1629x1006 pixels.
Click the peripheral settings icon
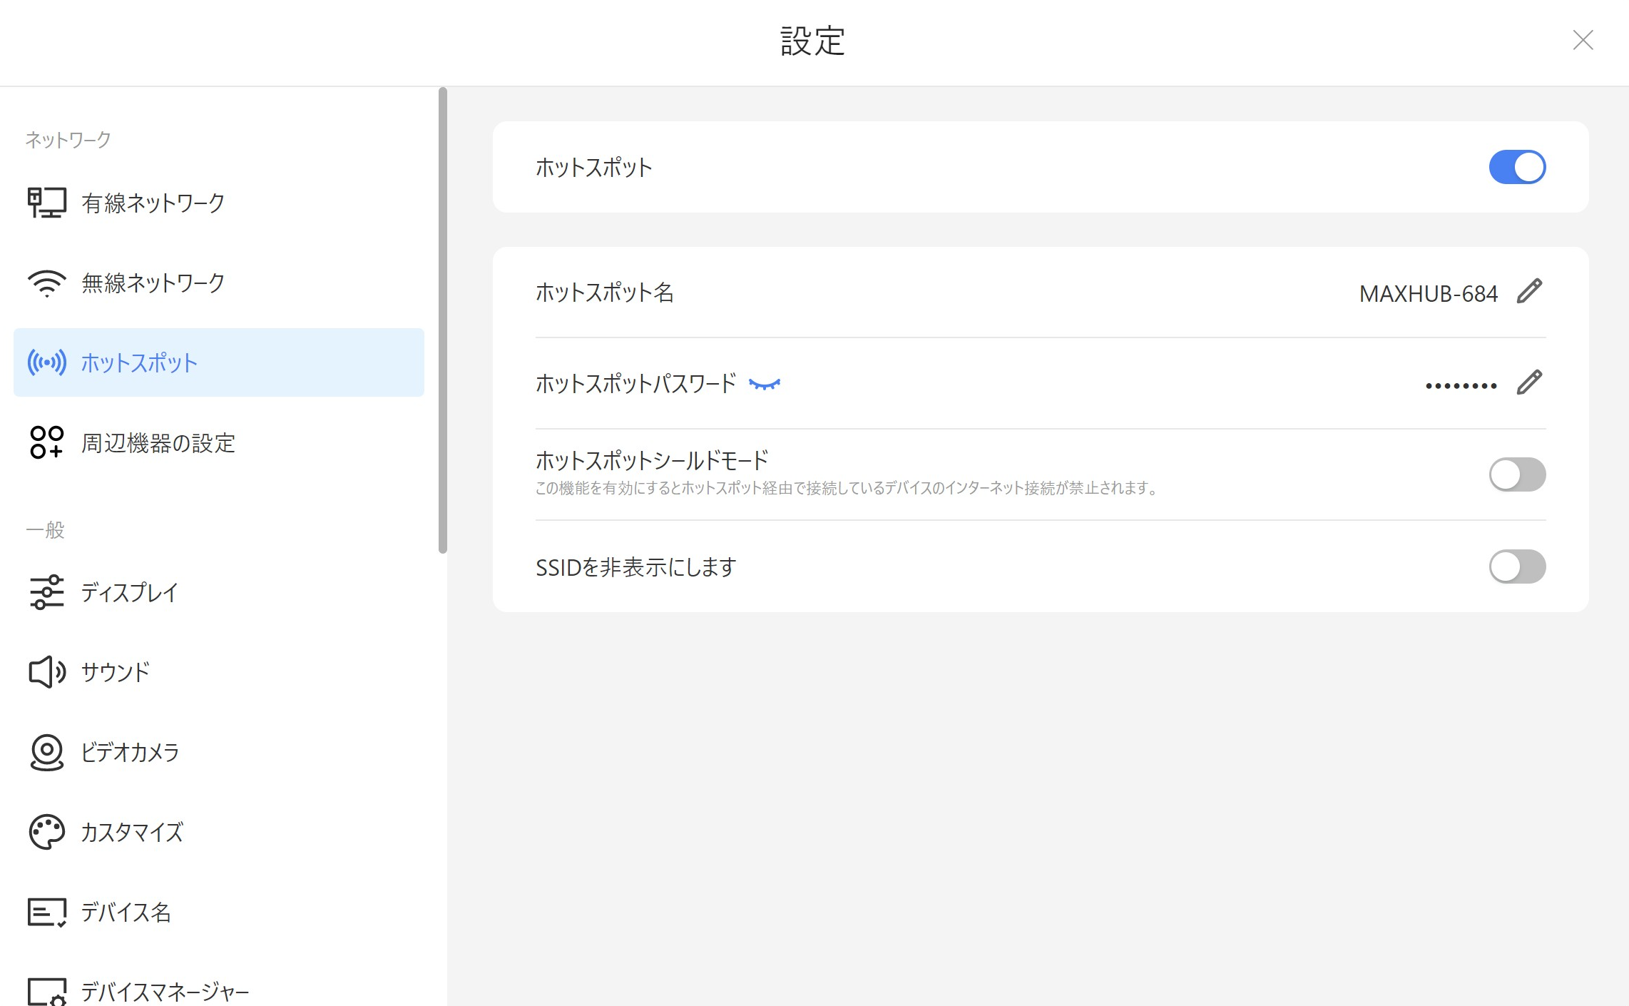46,442
